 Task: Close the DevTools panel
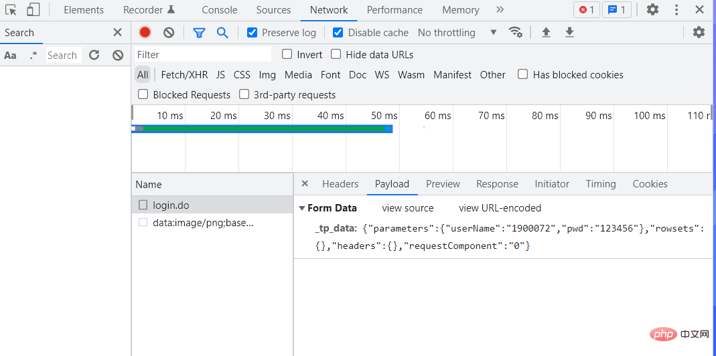699,9
